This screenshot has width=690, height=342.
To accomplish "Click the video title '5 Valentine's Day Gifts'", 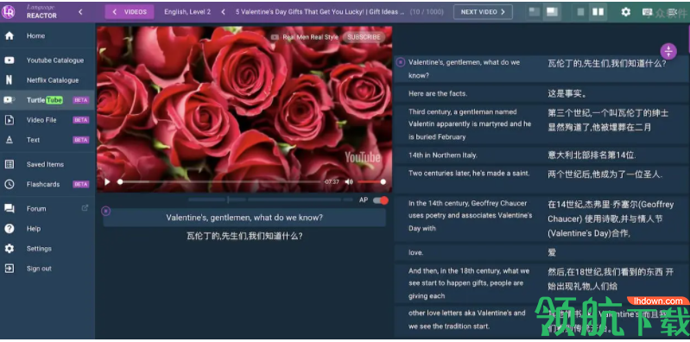I will (320, 12).
